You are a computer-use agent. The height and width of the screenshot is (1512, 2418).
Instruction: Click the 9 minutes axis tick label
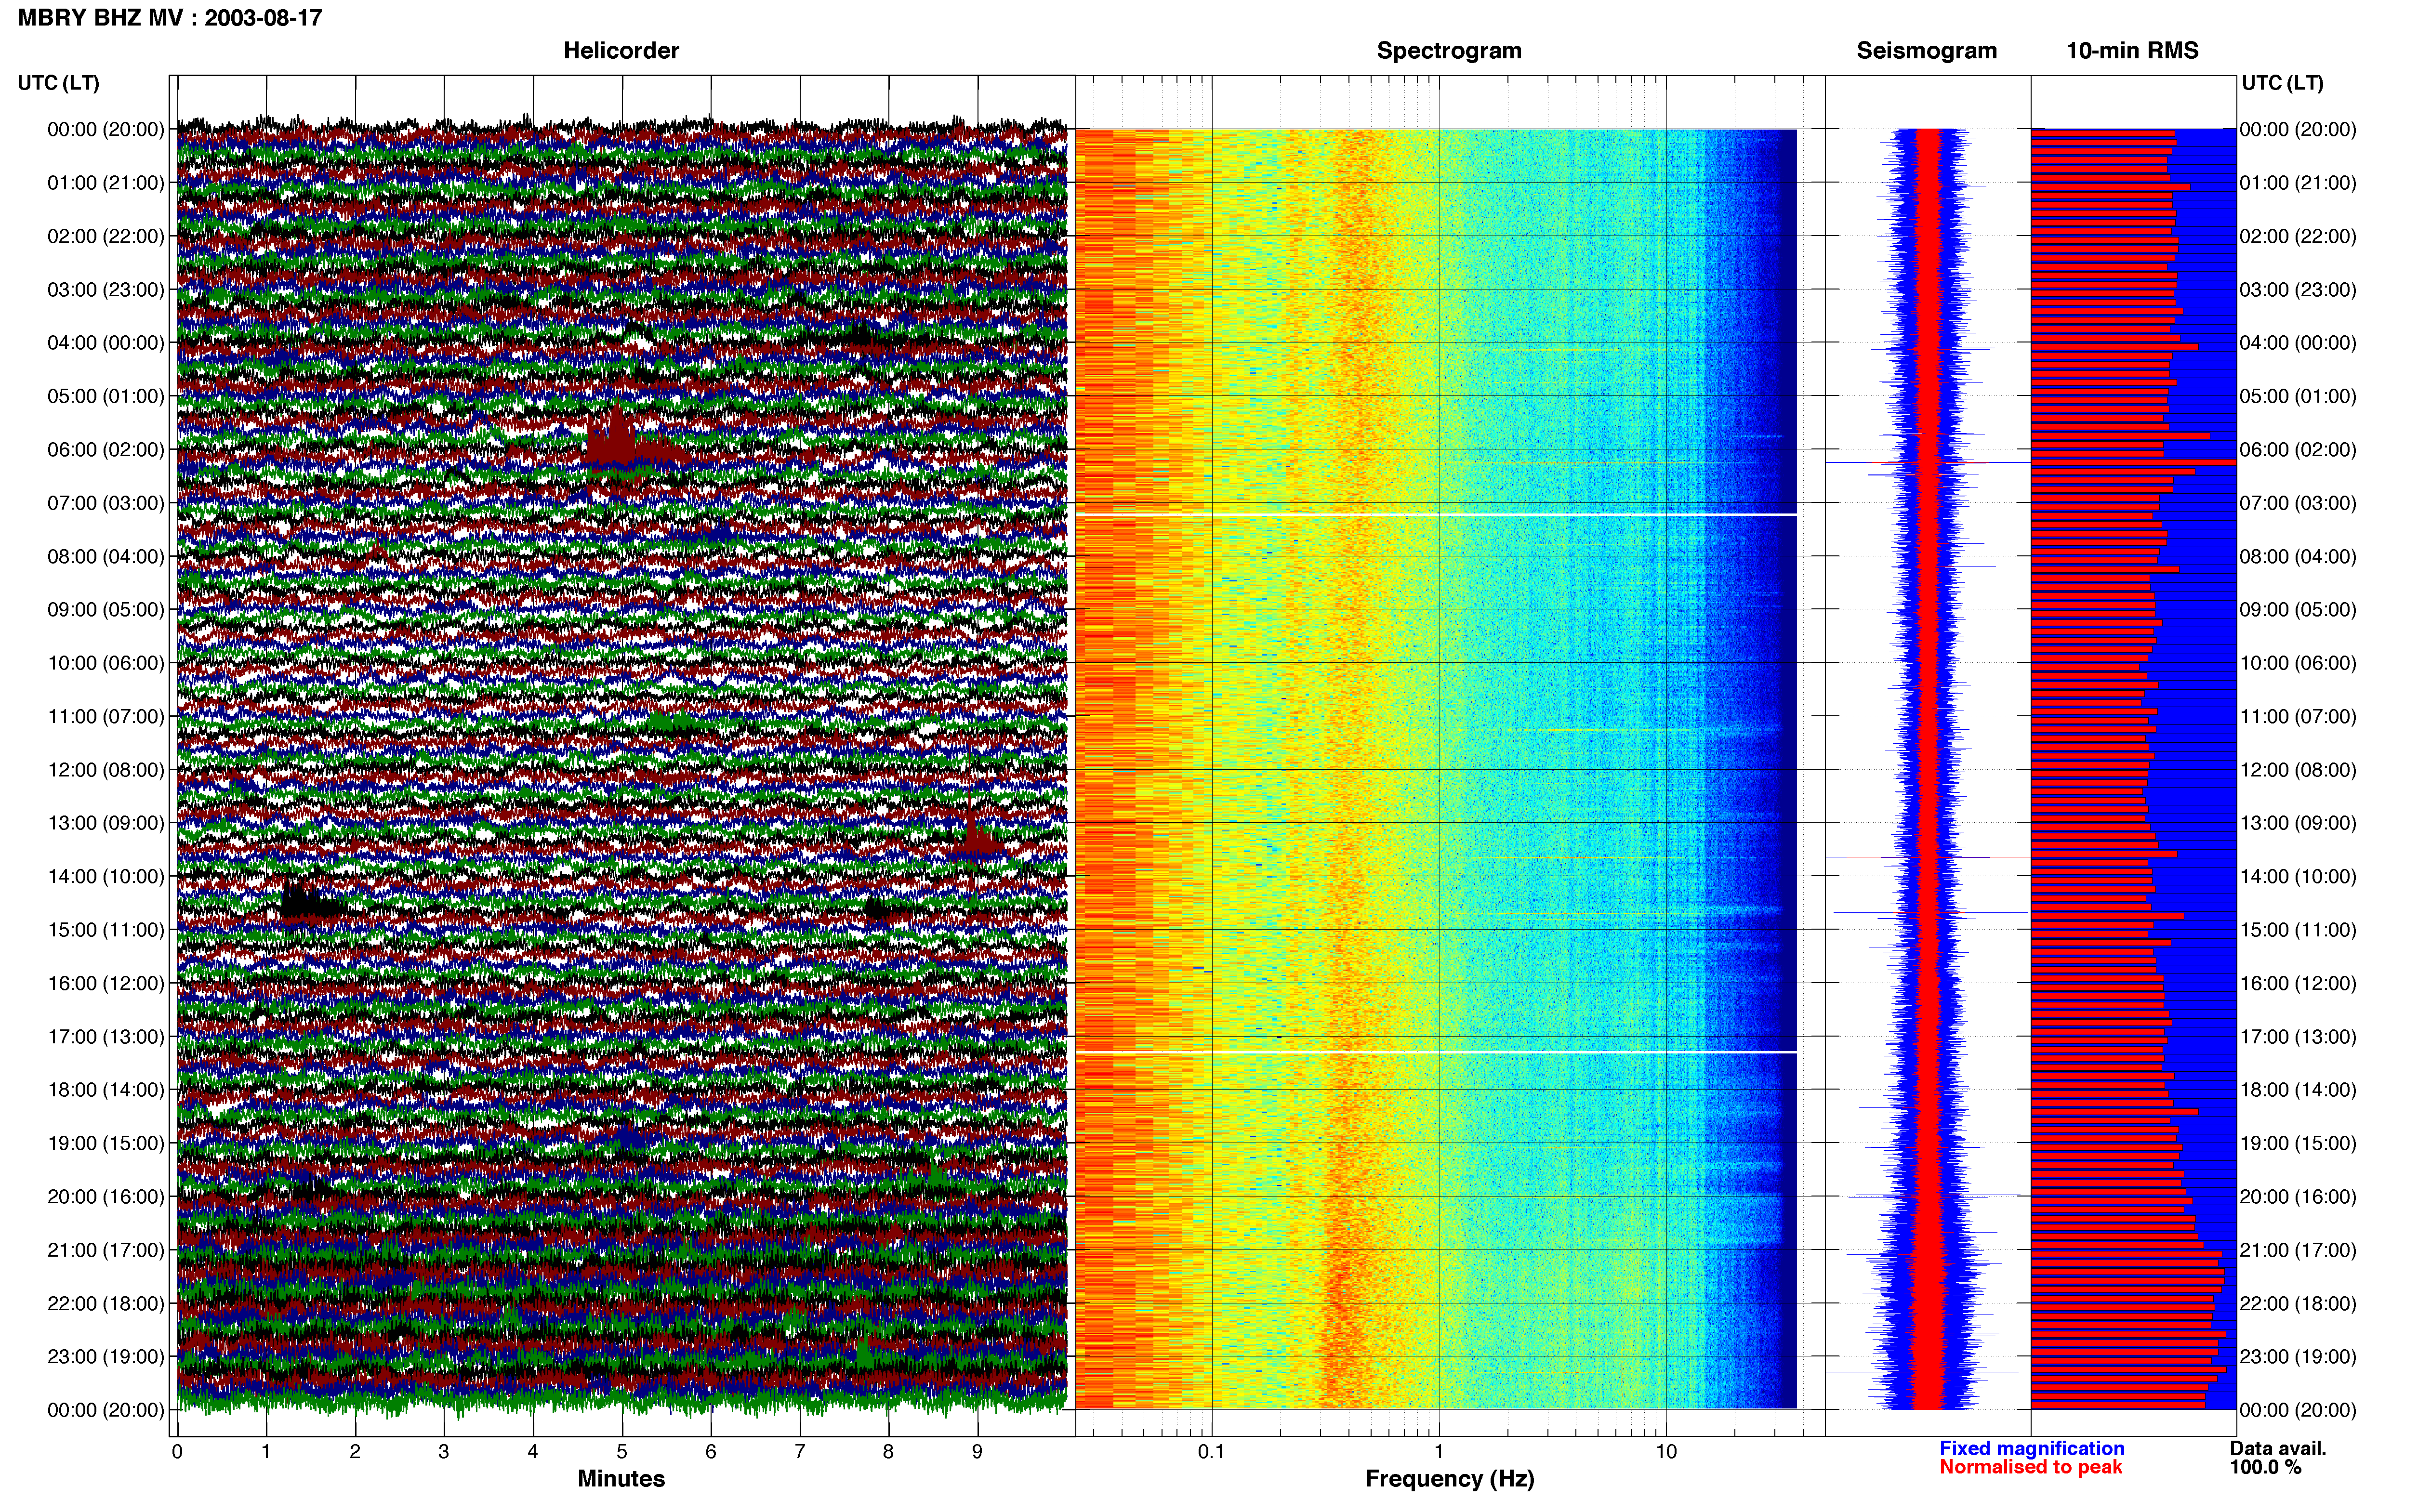pyautogui.click(x=978, y=1451)
